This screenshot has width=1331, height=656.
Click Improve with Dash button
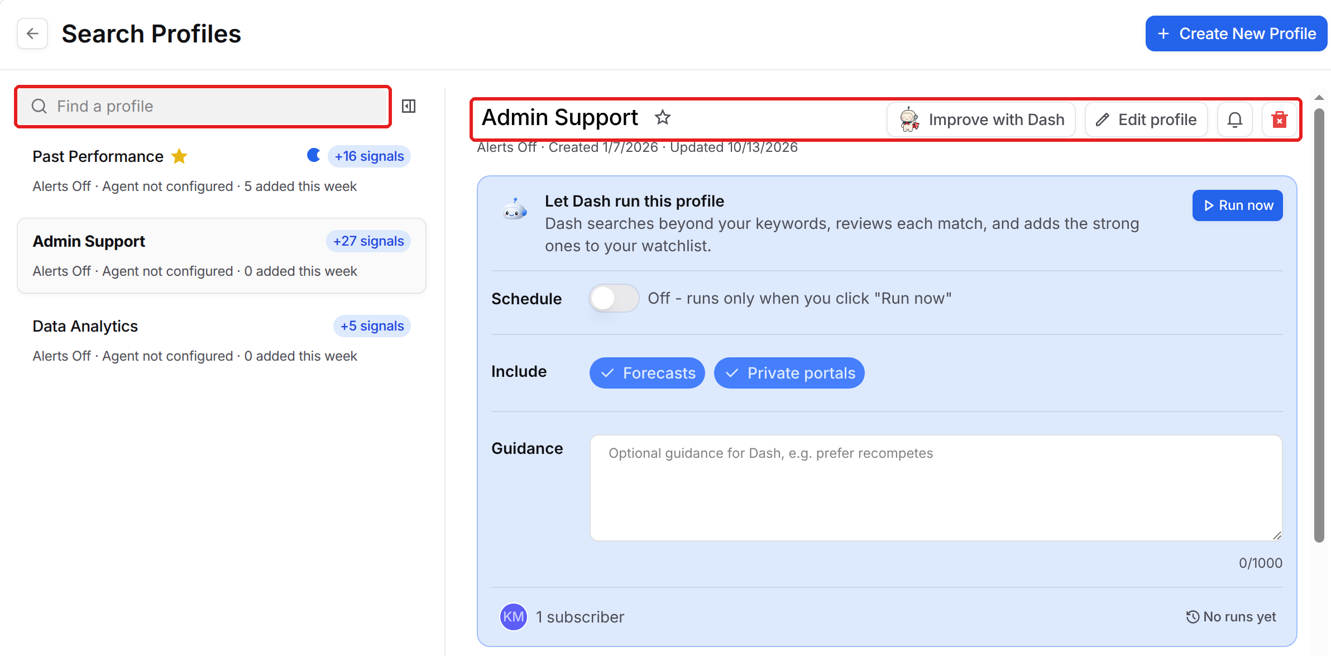(x=982, y=119)
